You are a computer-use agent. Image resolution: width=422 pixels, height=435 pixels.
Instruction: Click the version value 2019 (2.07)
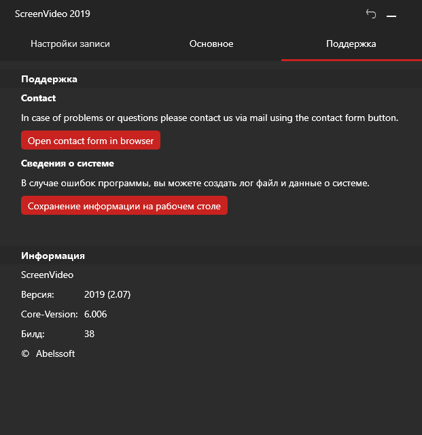click(x=107, y=295)
